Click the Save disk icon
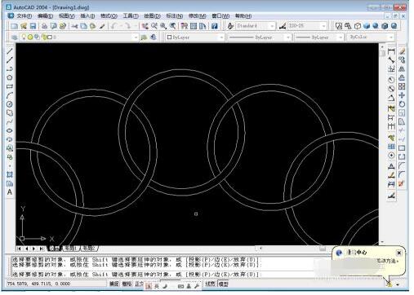 pyautogui.click(x=33, y=26)
